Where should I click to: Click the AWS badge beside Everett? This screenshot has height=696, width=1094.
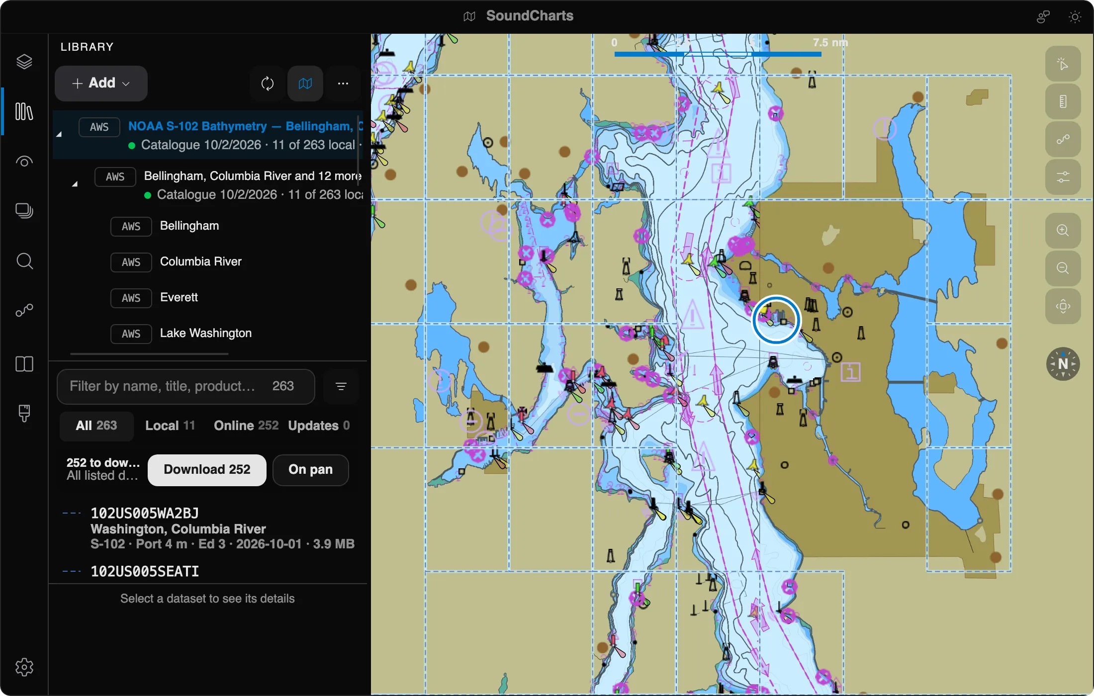coord(131,298)
